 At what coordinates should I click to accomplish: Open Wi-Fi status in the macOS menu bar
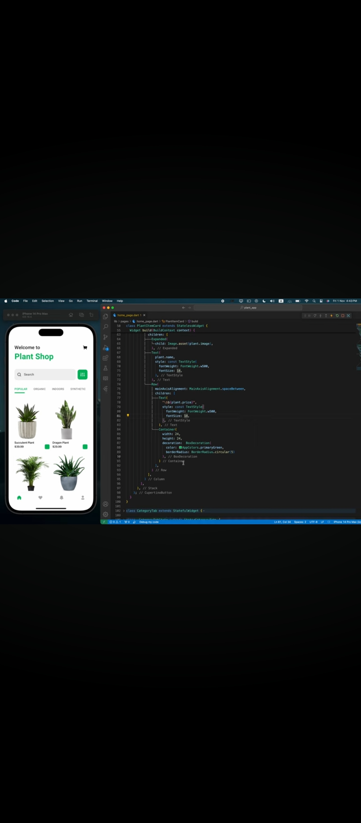[x=307, y=301]
